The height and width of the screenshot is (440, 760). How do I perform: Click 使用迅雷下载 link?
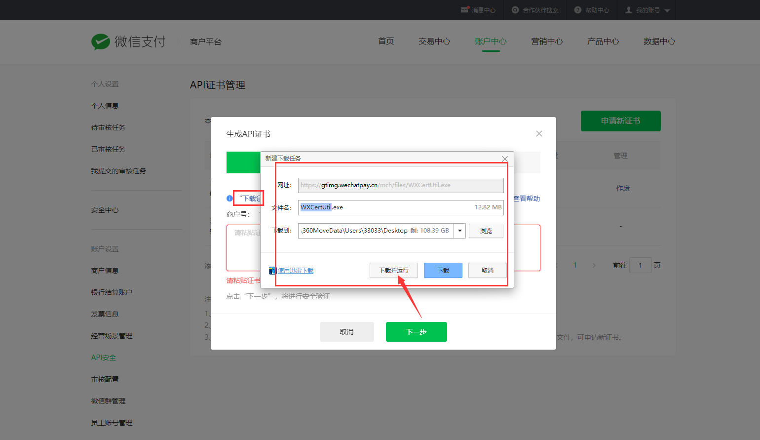click(x=296, y=271)
